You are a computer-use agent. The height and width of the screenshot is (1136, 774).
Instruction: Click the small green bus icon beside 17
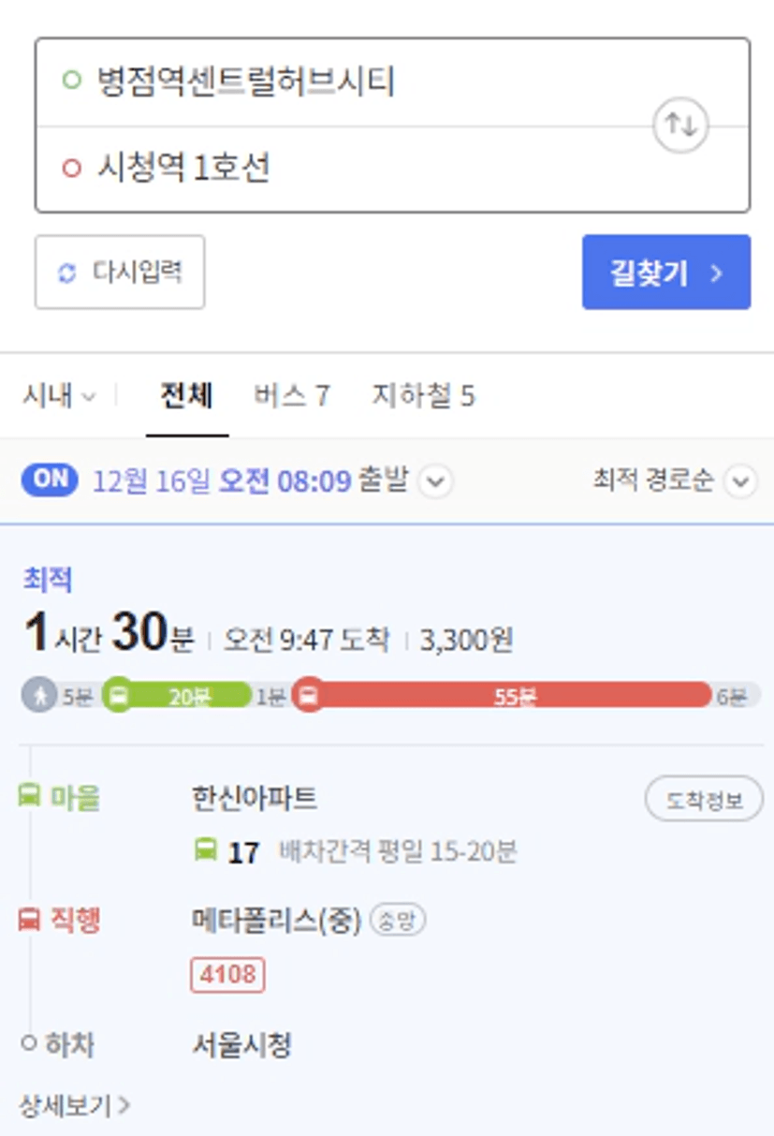[x=205, y=851]
